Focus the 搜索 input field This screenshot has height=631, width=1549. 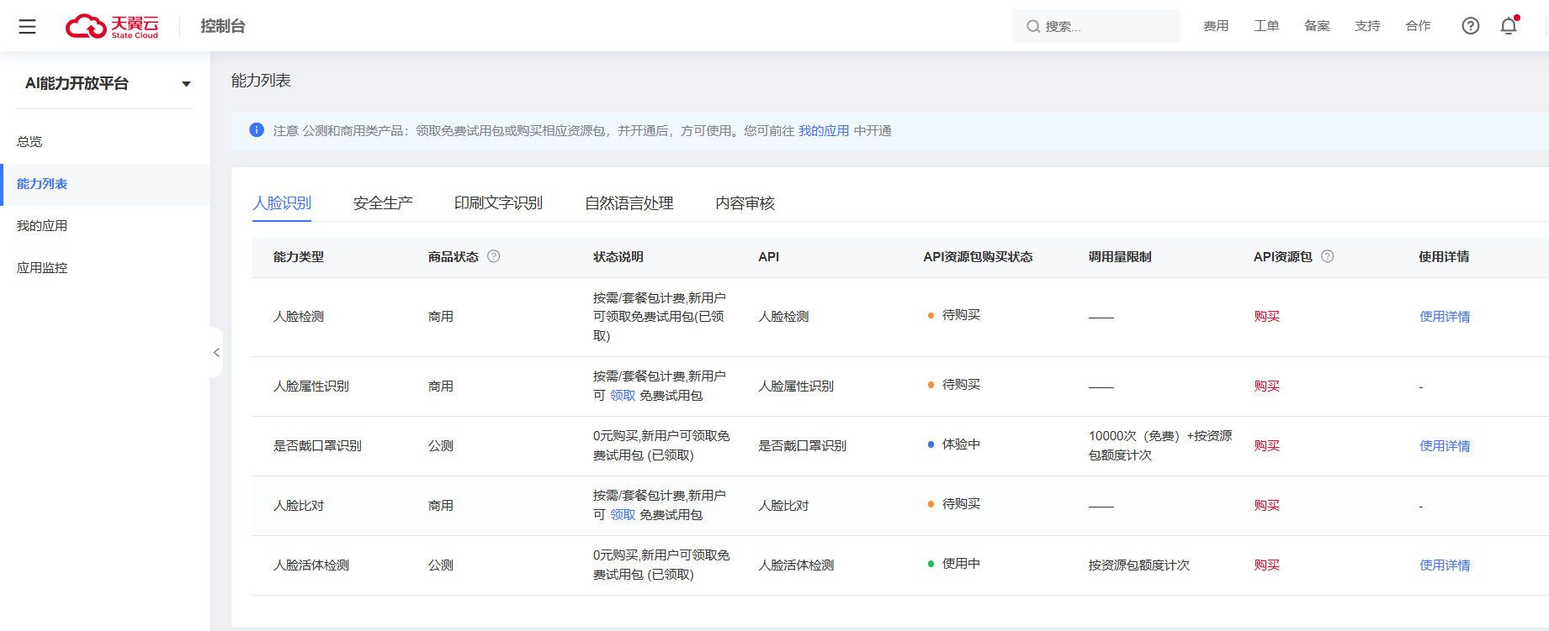point(1095,27)
